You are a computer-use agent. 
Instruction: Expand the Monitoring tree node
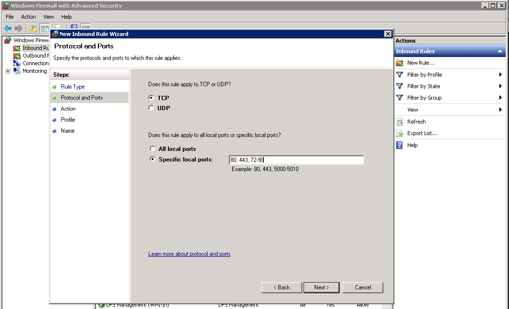tap(8, 71)
